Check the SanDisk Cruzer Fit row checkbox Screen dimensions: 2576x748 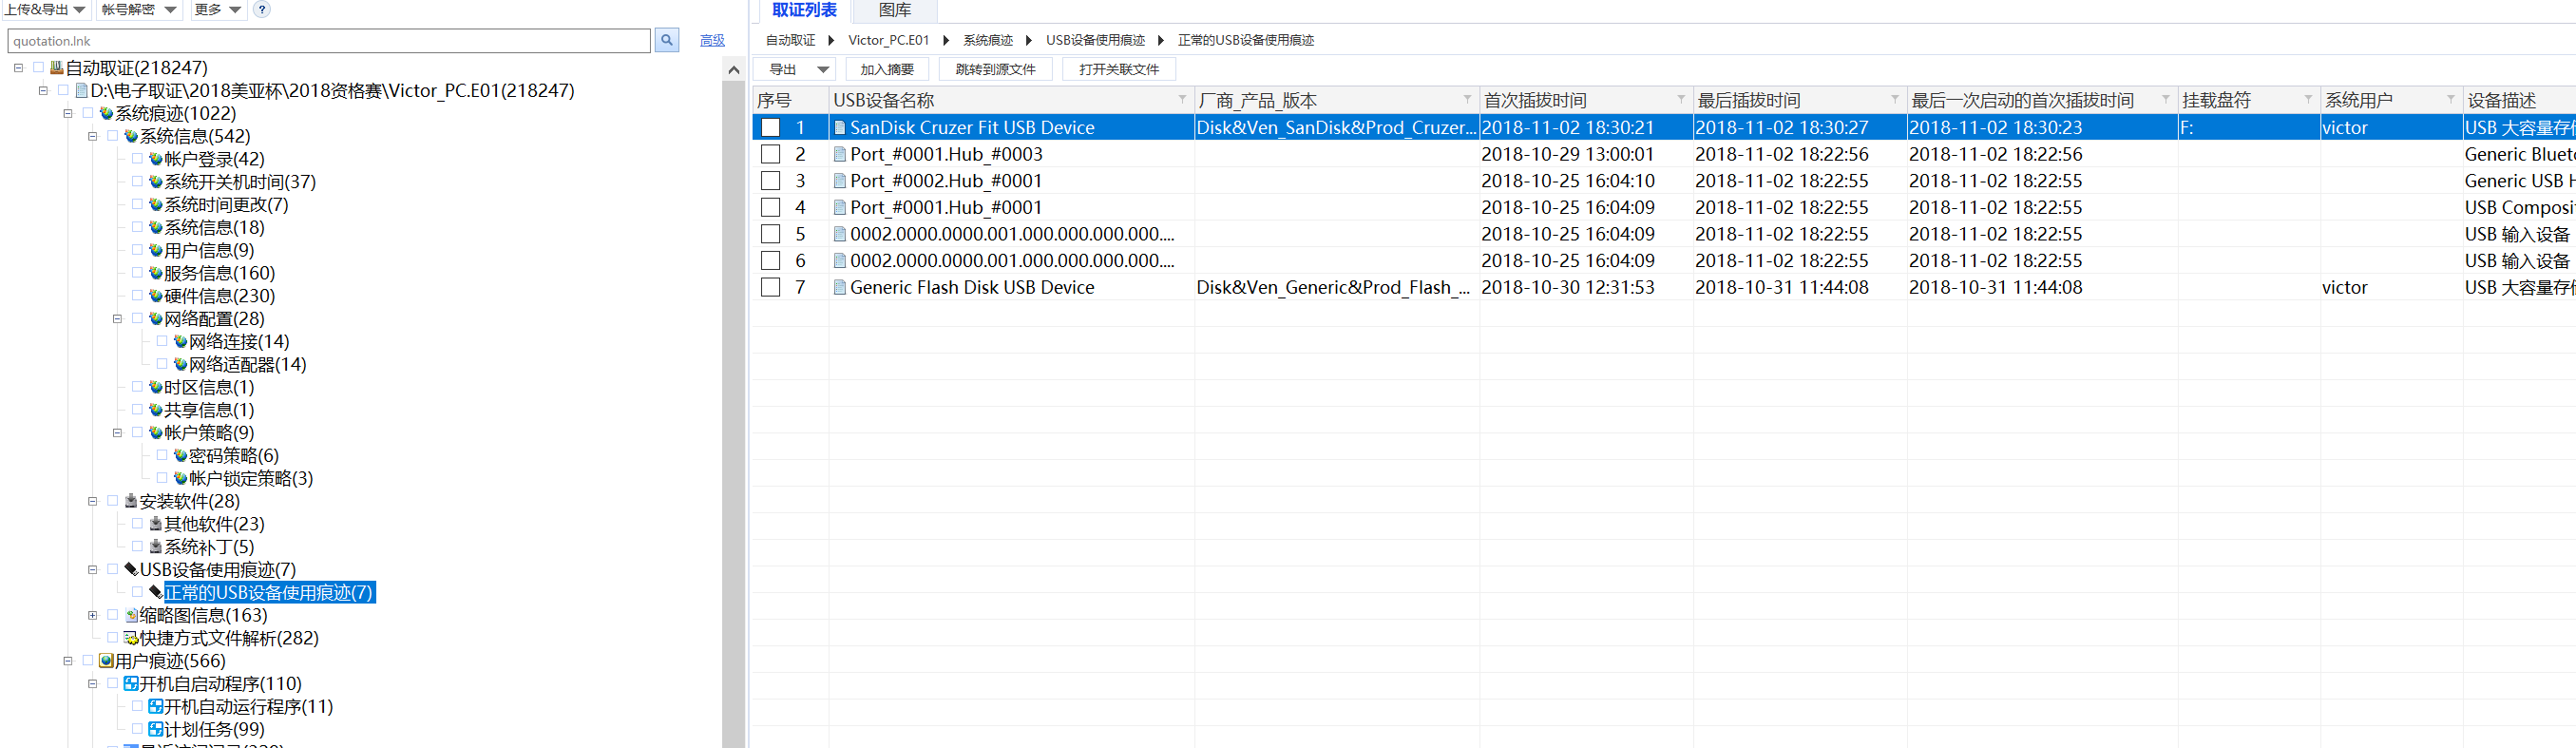pos(770,128)
